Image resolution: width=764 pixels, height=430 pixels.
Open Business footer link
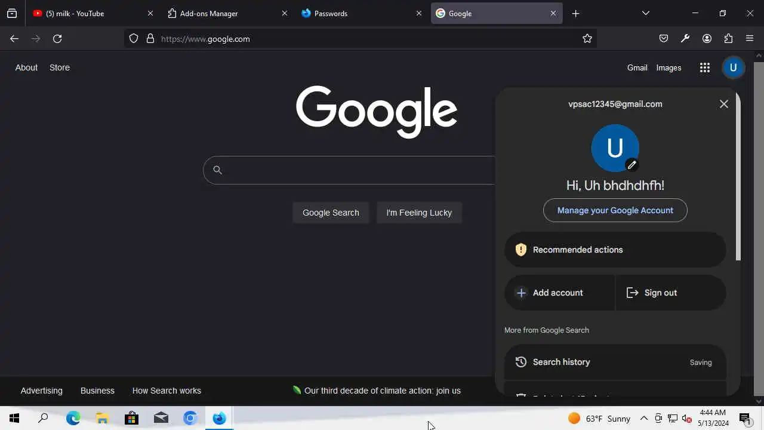coord(97,391)
